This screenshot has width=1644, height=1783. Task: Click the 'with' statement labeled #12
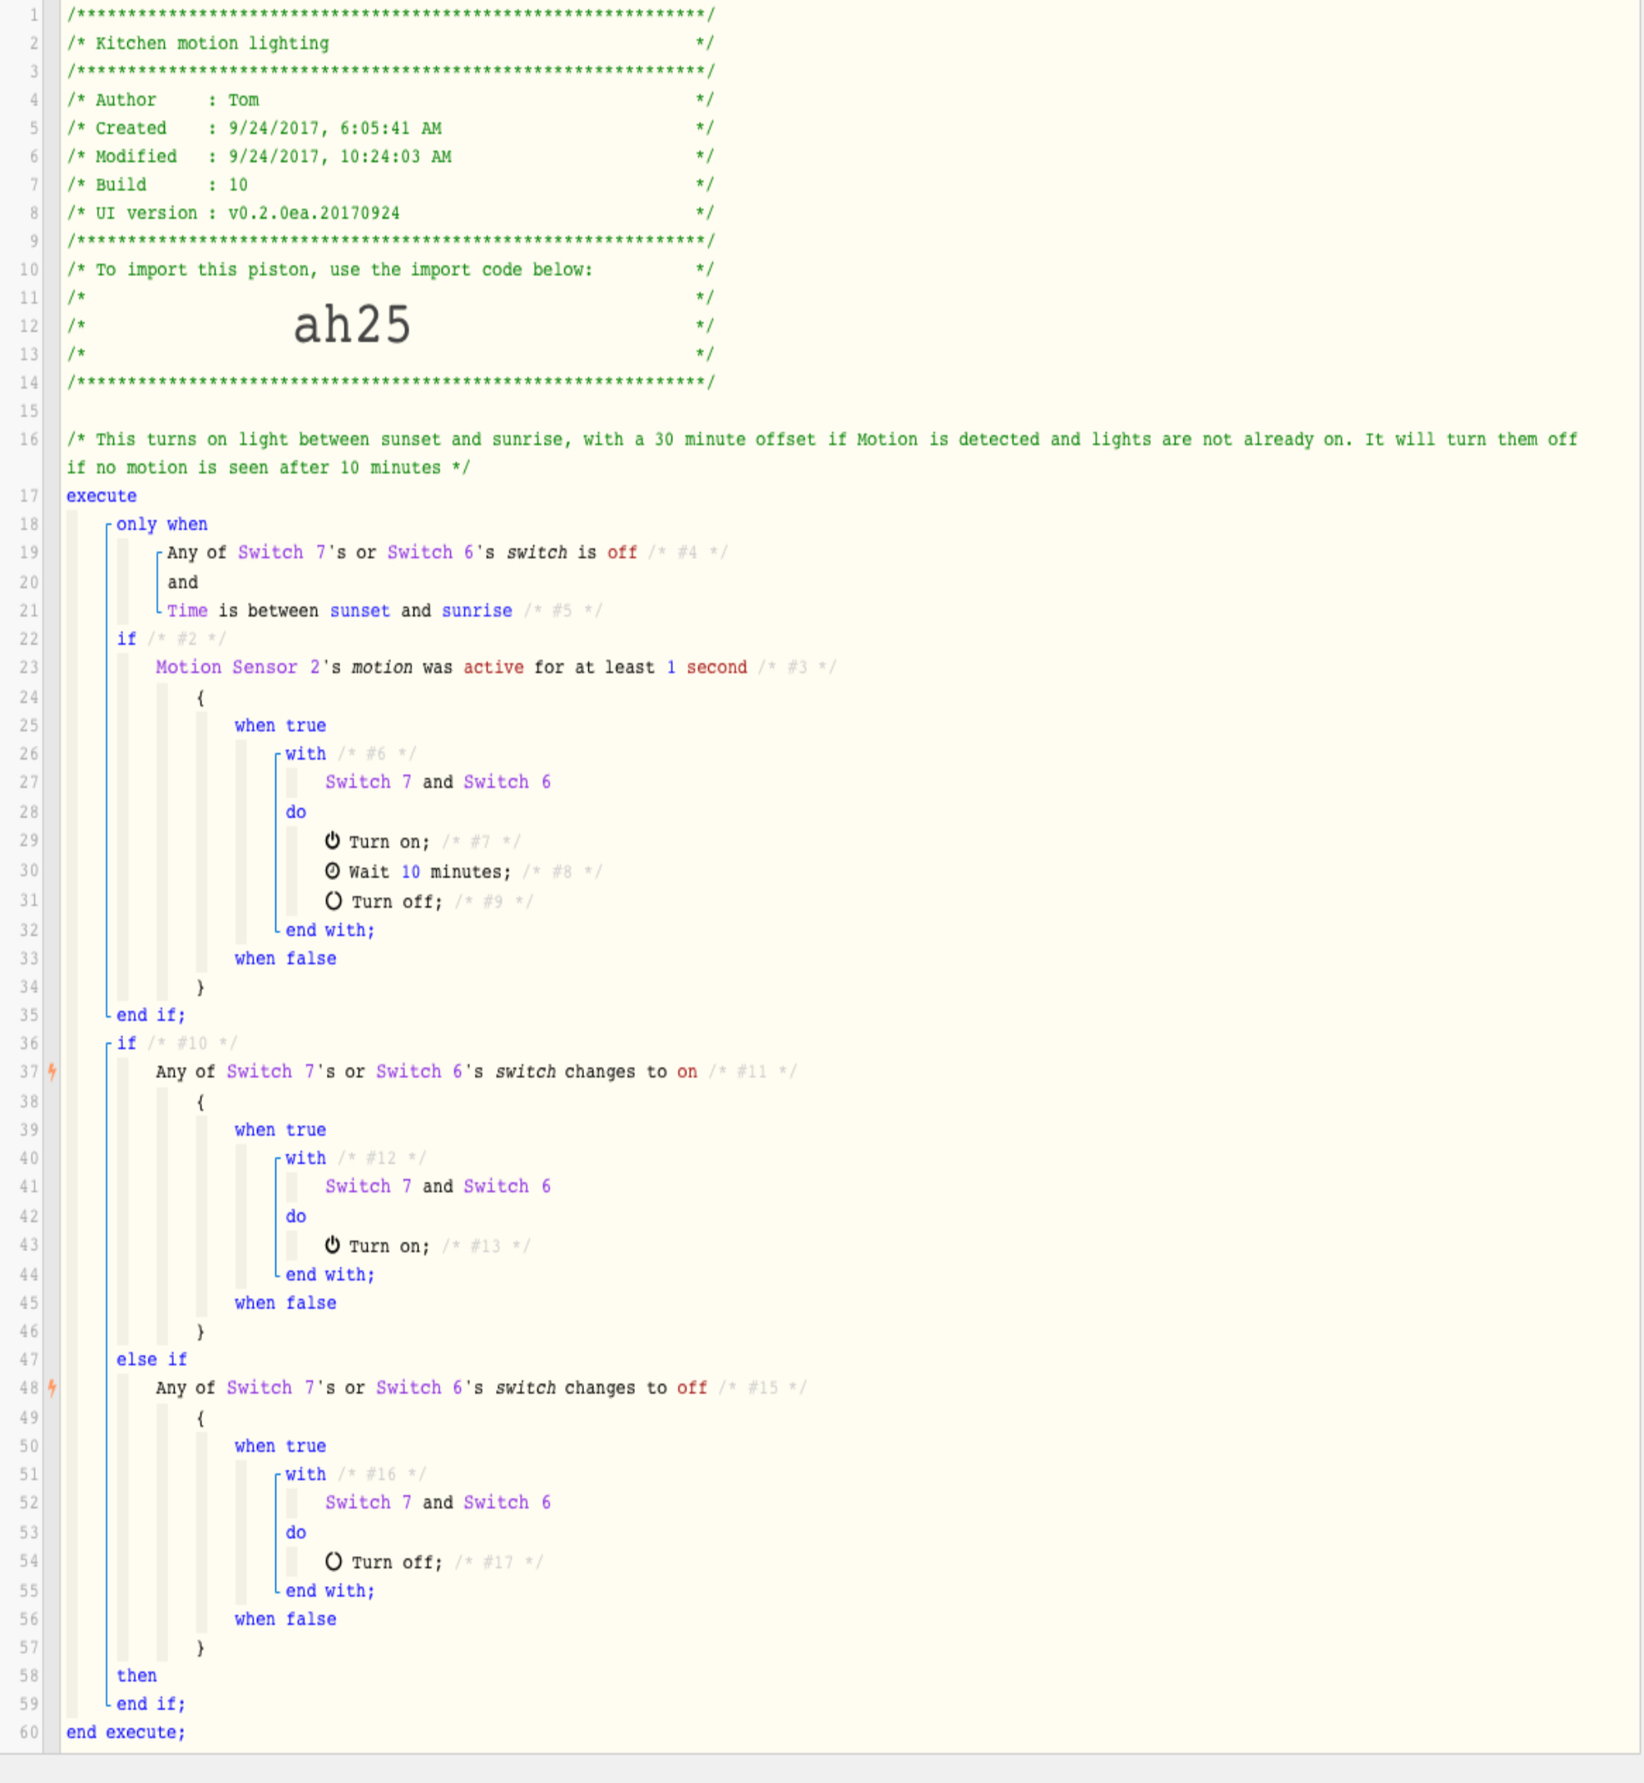click(x=305, y=1158)
